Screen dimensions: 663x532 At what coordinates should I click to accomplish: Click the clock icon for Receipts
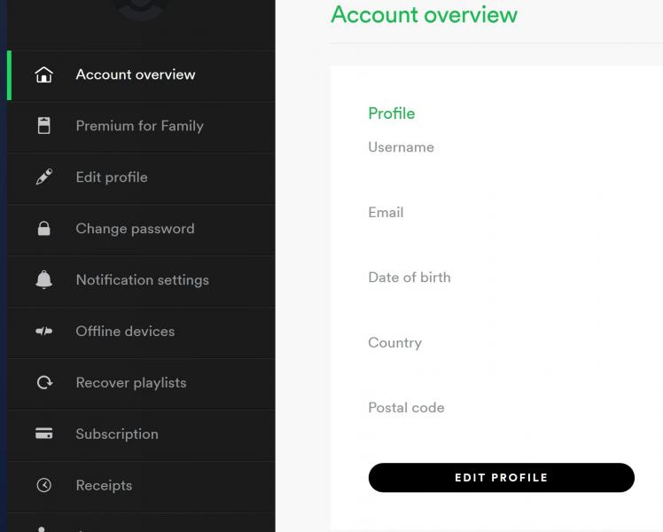pyautogui.click(x=44, y=485)
